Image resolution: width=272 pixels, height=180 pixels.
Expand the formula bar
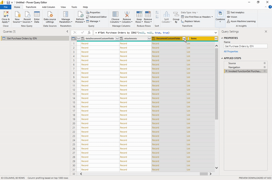216,33
